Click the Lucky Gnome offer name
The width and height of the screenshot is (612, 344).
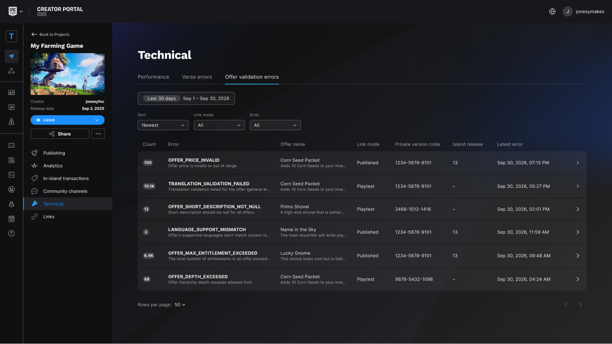click(295, 253)
